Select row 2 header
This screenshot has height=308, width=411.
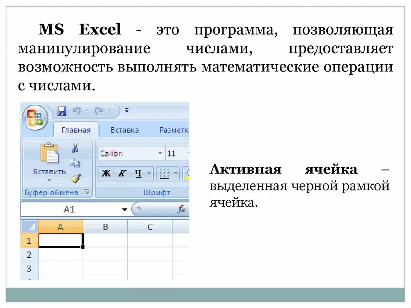click(29, 254)
